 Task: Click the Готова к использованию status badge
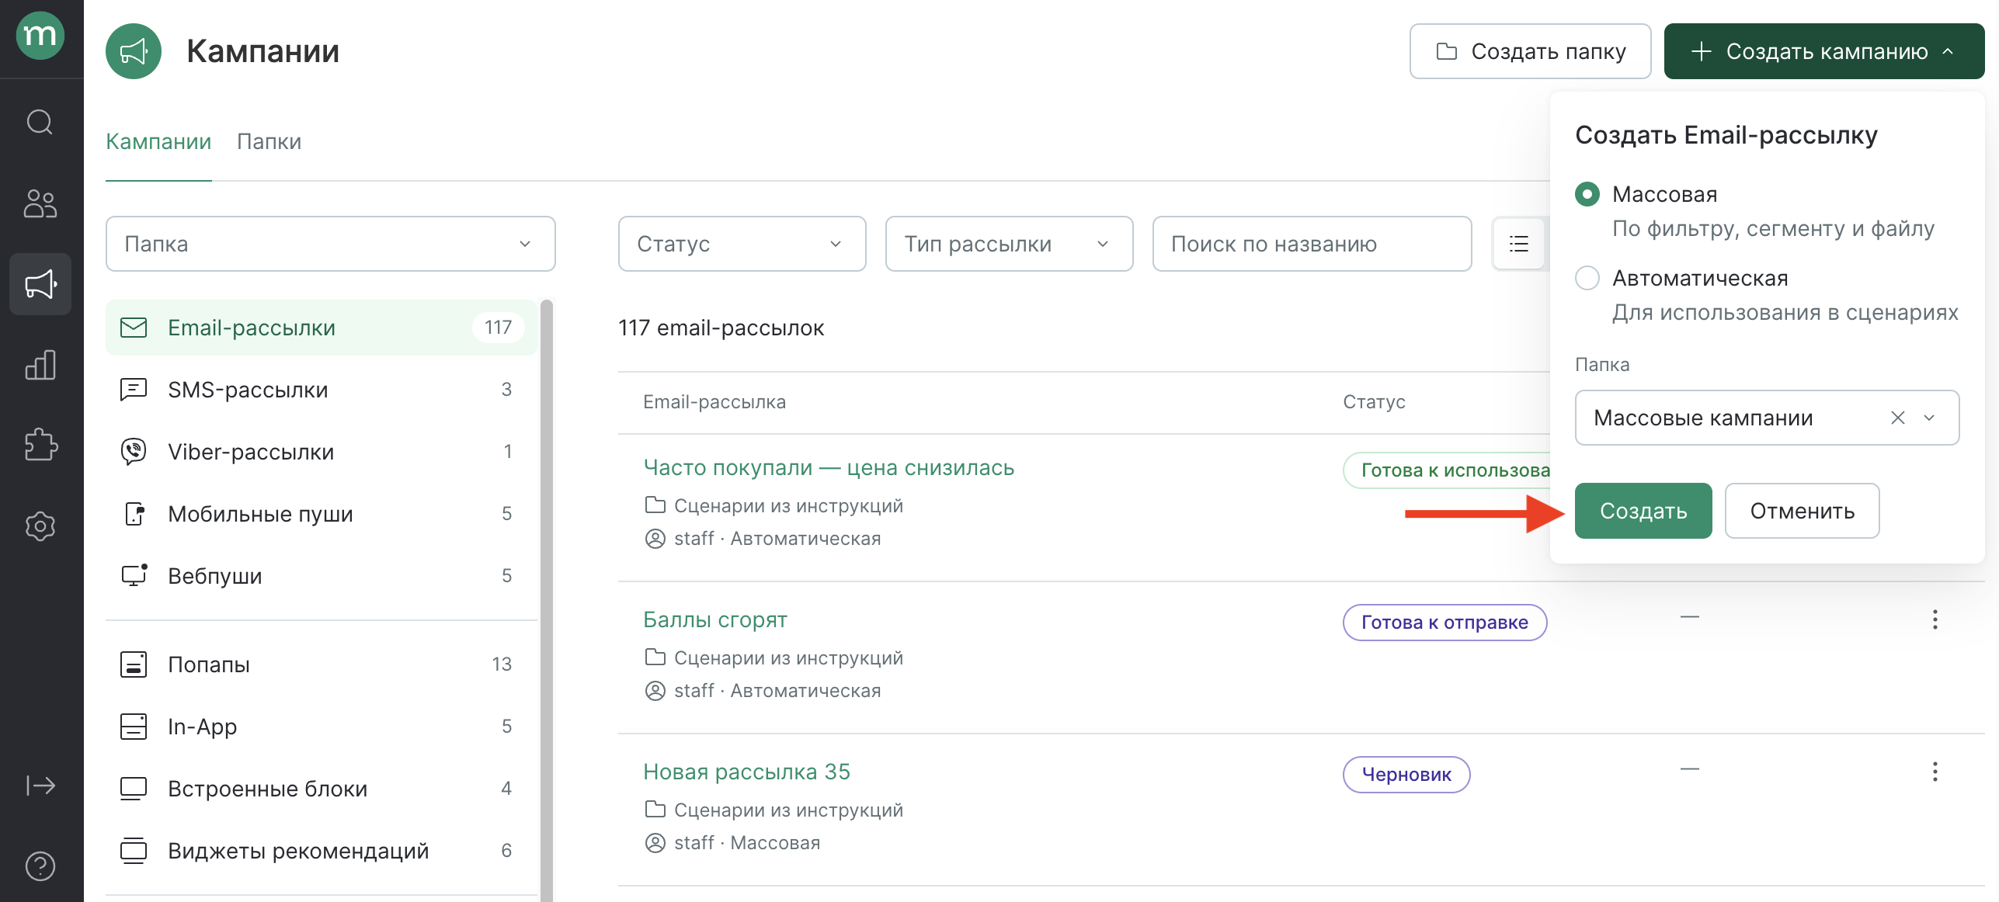(1448, 470)
